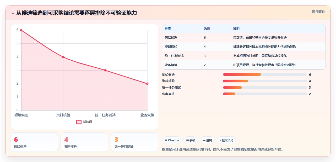
Task: Select the 数据卡片 tag
Action: 226,140
